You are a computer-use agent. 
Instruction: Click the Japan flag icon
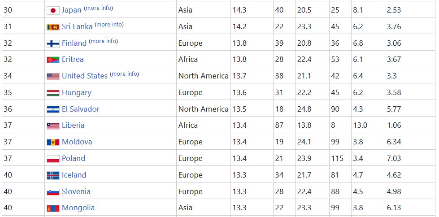(x=53, y=10)
